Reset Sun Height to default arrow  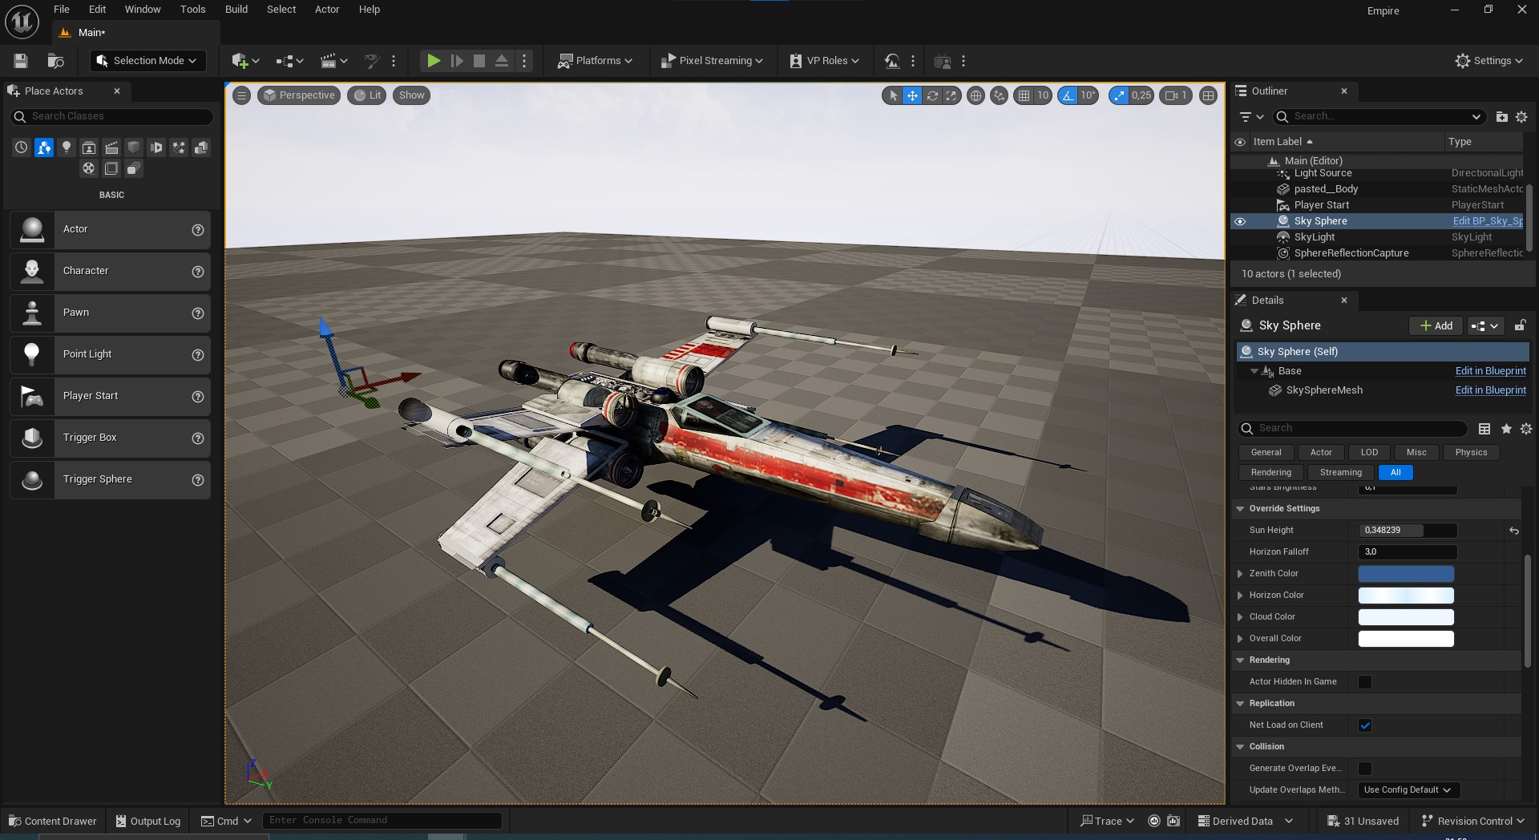(1514, 531)
